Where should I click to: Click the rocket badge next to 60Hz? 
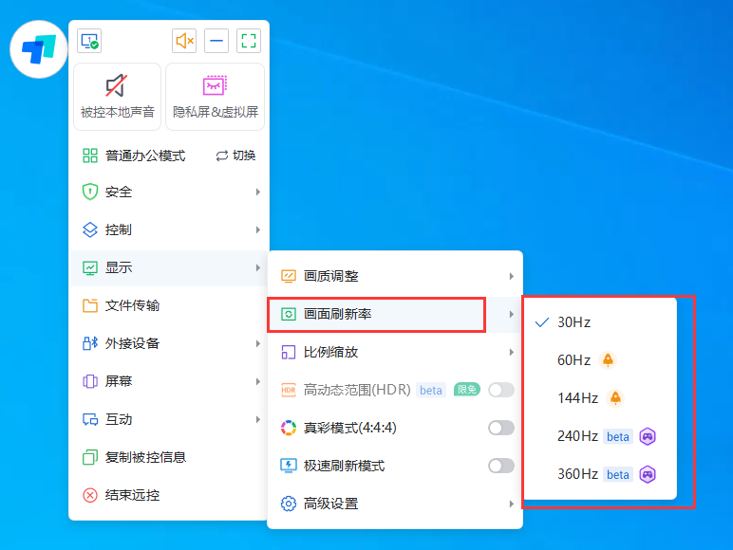(x=608, y=360)
